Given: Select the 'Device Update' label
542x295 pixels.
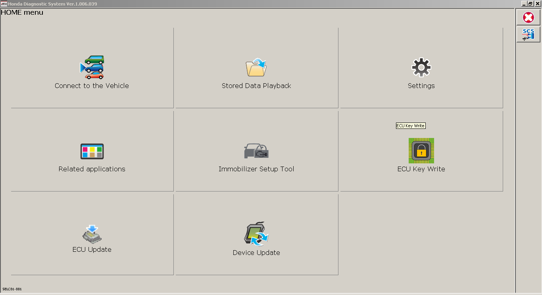Looking at the screenshot, I should tap(256, 253).
